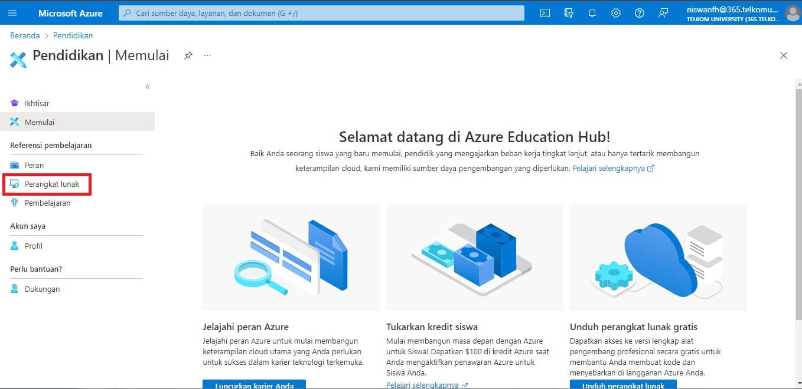This screenshot has width=802, height=389.
Task: Open Peran under Referensi pembelajaran
Action: point(77,165)
